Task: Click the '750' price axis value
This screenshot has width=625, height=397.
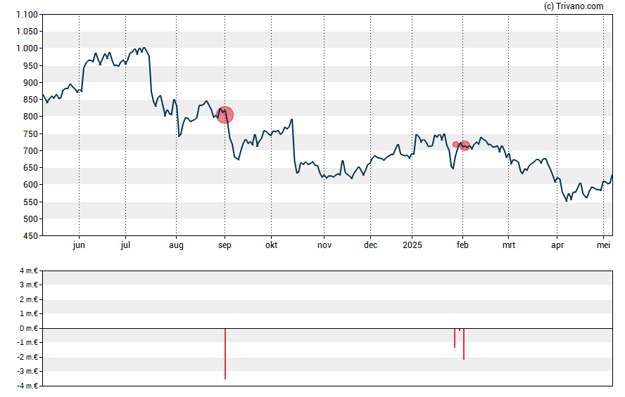Action: point(31,134)
